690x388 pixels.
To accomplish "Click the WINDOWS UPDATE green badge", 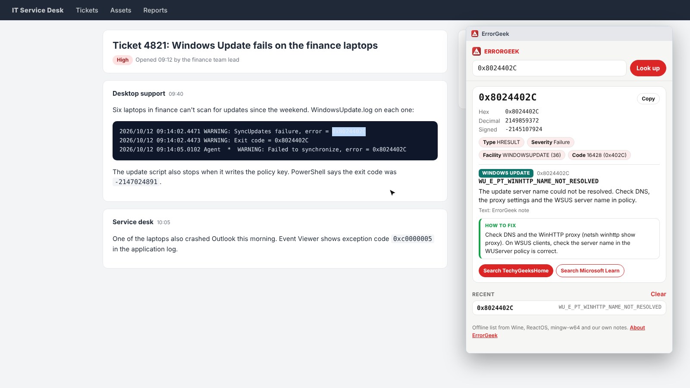I will [x=506, y=173].
